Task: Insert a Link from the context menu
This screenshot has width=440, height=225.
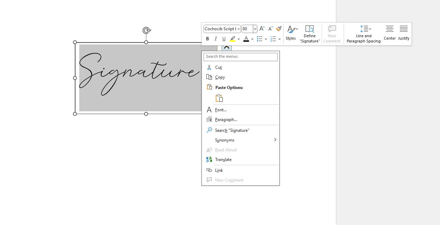Action: click(219, 170)
